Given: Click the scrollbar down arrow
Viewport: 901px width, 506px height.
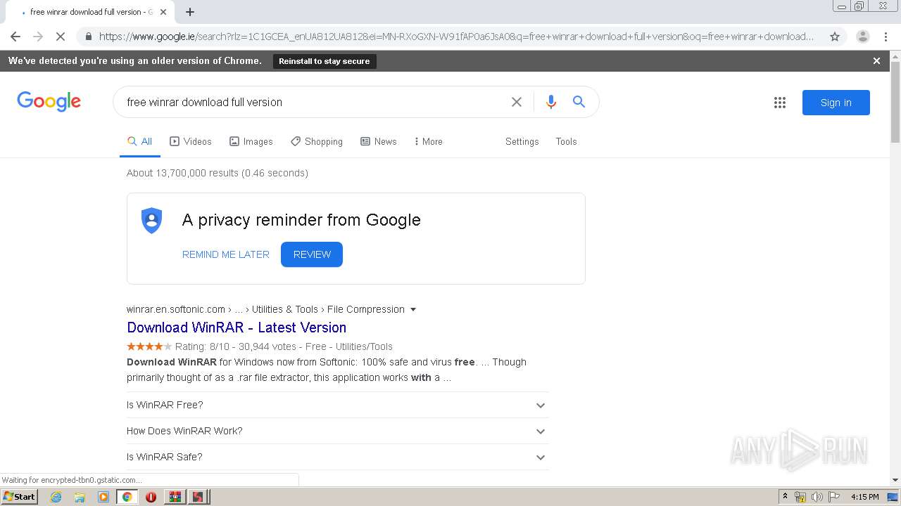Looking at the screenshot, I should pos(895,480).
